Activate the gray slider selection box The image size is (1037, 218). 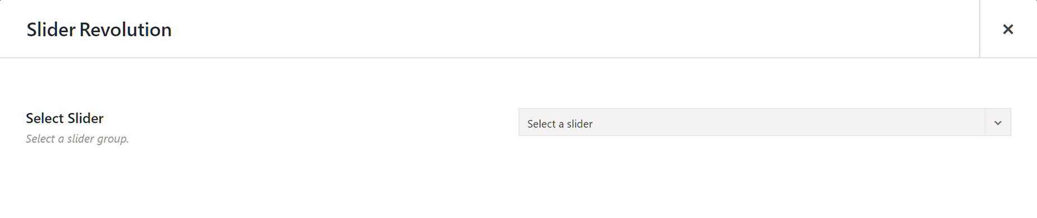765,122
